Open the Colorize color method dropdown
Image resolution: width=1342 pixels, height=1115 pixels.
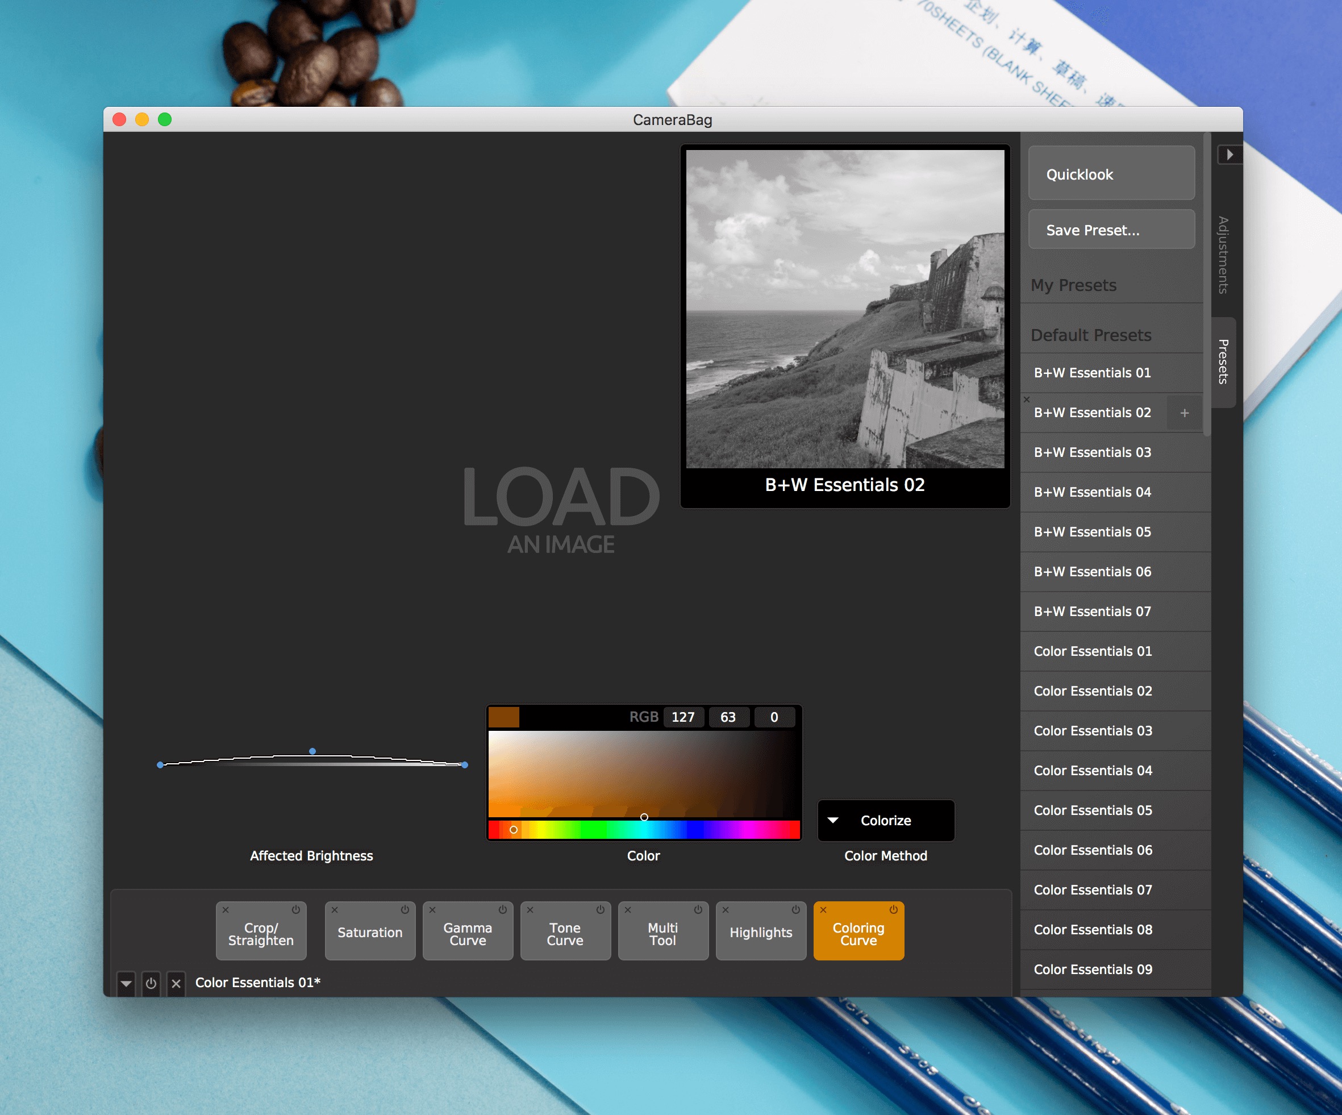point(885,820)
